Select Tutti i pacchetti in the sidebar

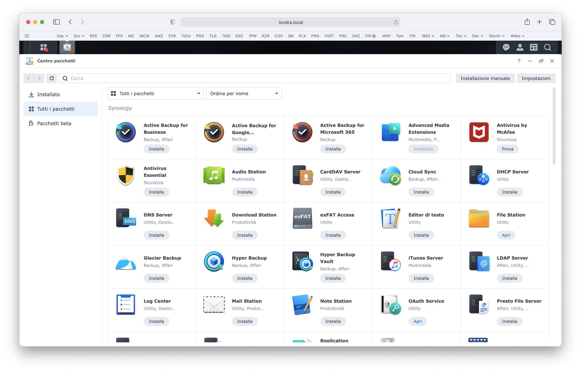(x=61, y=109)
